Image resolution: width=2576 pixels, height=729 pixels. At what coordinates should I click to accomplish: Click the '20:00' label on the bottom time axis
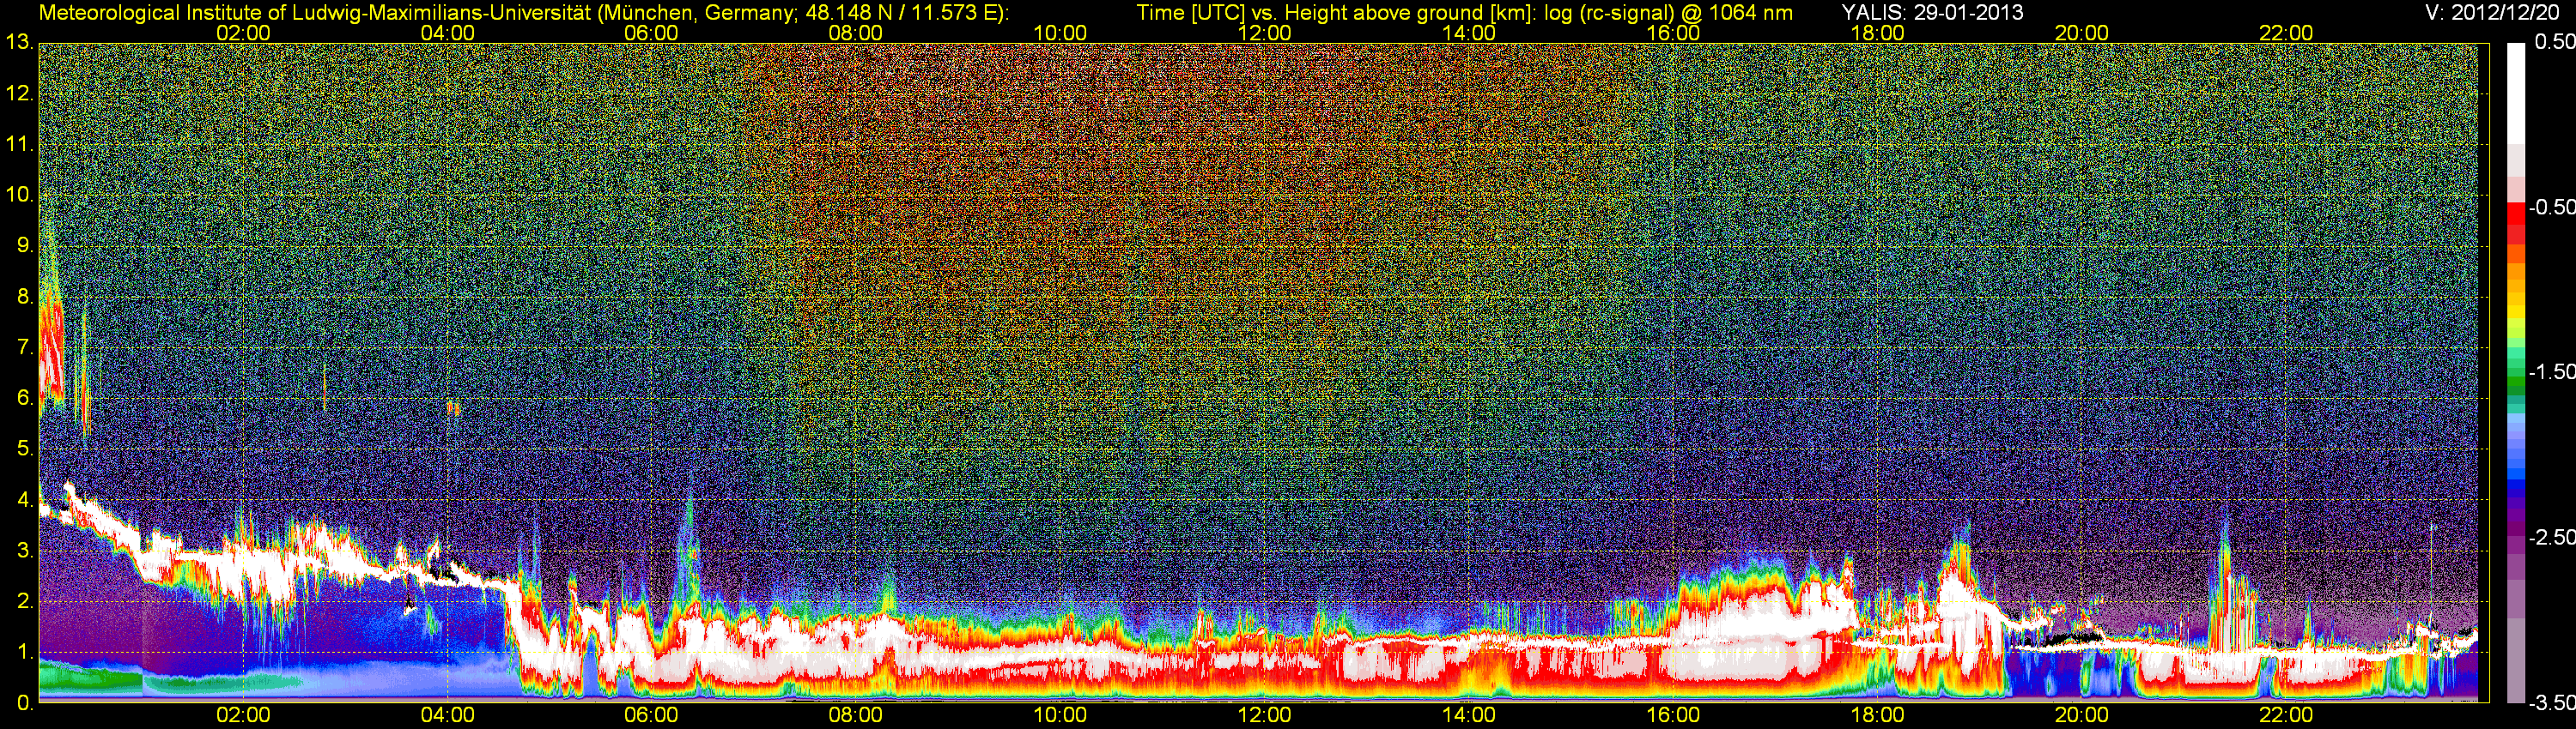tap(2082, 715)
